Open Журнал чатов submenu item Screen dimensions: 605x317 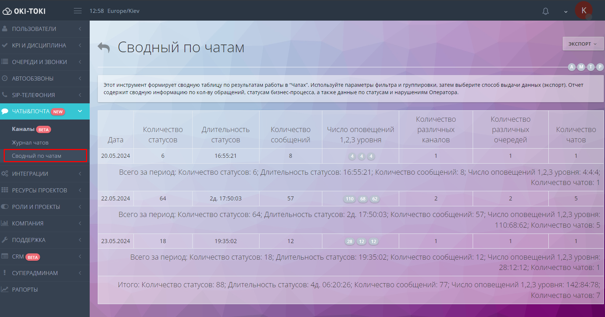[x=30, y=142]
